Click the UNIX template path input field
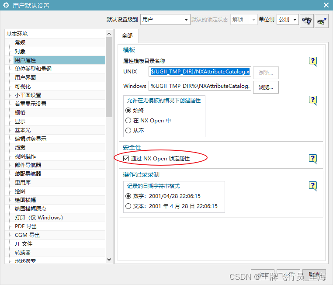Viewport: 333px width, 285px height. point(200,72)
